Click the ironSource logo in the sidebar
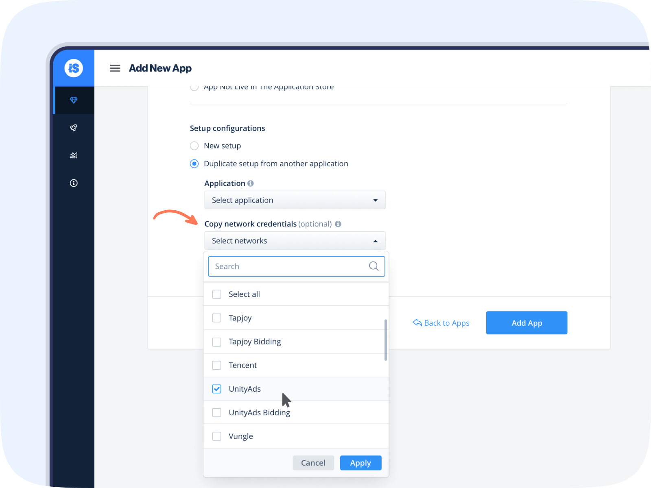The image size is (651, 488). tap(74, 68)
